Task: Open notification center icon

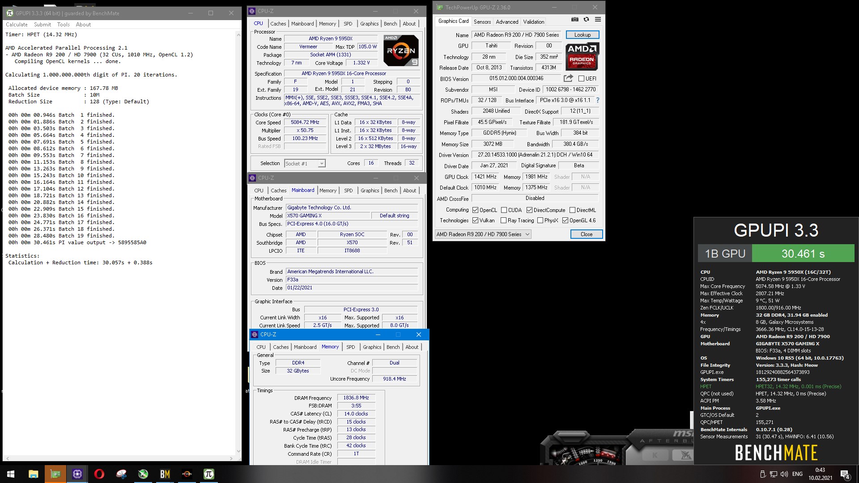Action: point(845,474)
